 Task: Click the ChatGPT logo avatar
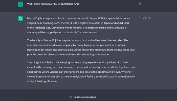point(20,18)
